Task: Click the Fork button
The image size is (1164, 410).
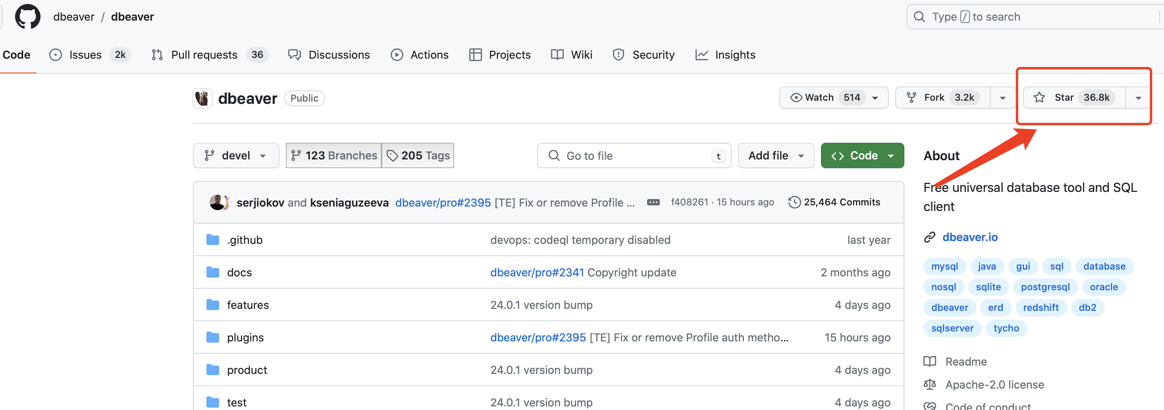Action: tap(942, 98)
